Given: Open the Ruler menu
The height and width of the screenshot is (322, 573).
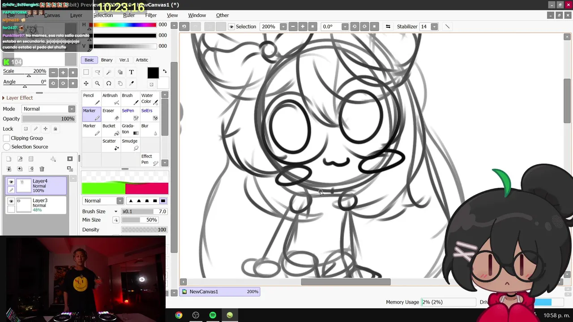Looking at the screenshot, I should point(129,15).
